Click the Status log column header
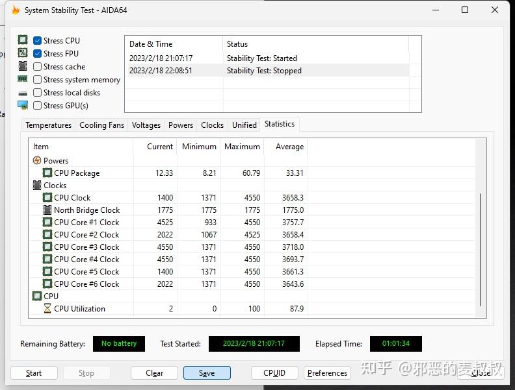The width and height of the screenshot is (515, 390). click(x=316, y=44)
